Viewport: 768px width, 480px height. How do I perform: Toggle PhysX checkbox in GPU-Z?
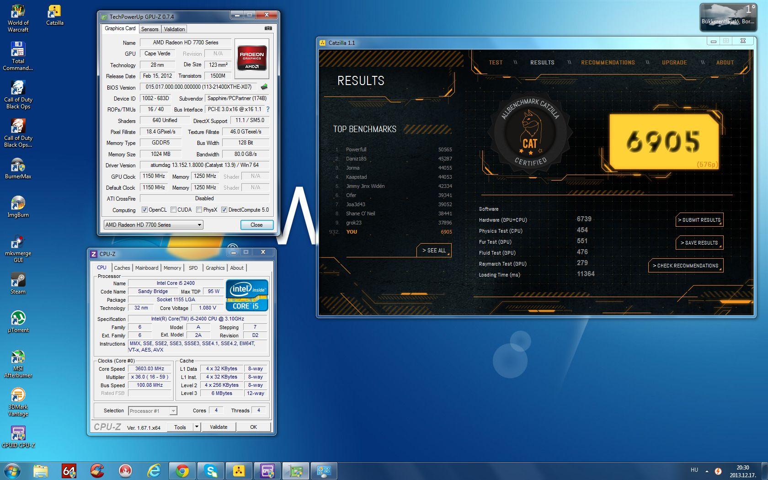point(199,210)
